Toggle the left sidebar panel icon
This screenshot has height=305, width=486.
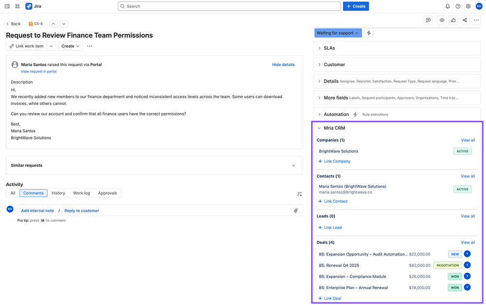click(x=6, y=6)
